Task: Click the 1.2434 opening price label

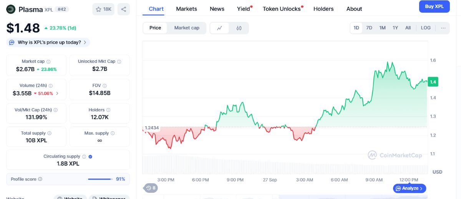Action: pos(152,128)
